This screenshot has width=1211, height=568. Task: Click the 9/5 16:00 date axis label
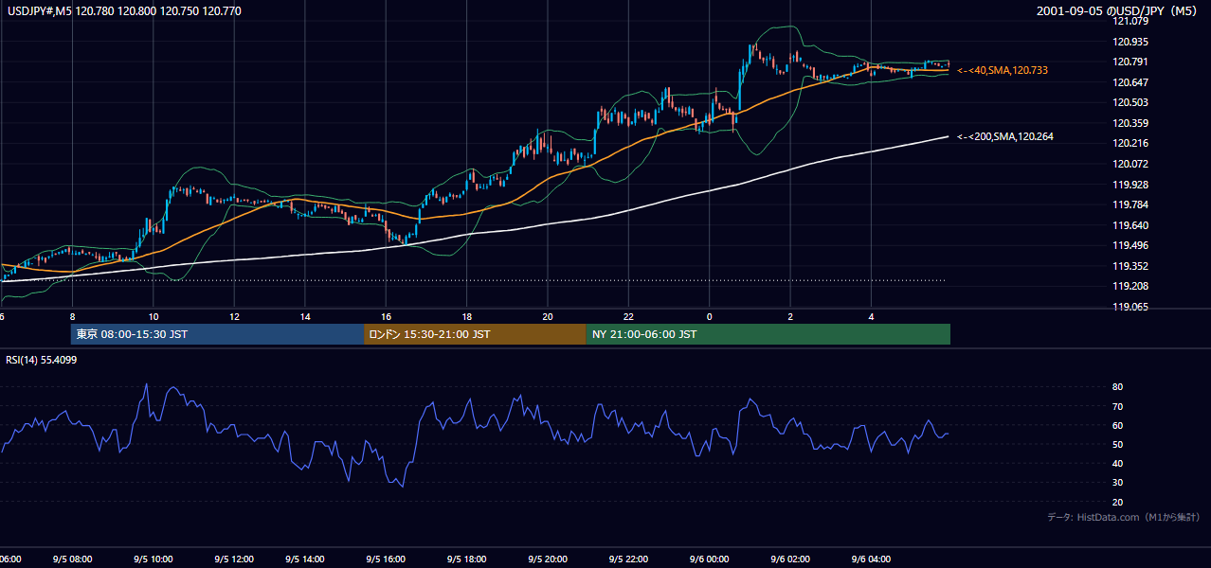tap(386, 559)
